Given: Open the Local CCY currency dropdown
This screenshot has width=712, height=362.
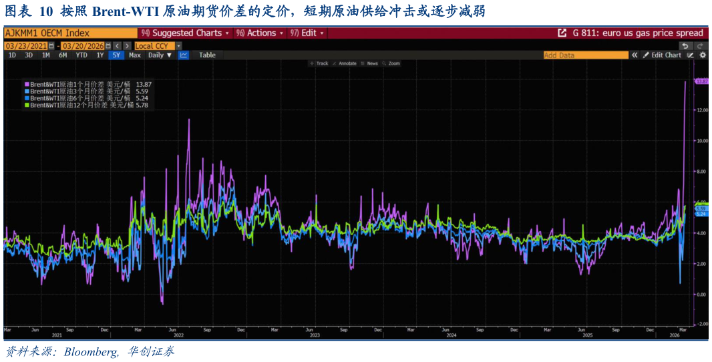Looking at the screenshot, I should [158, 46].
